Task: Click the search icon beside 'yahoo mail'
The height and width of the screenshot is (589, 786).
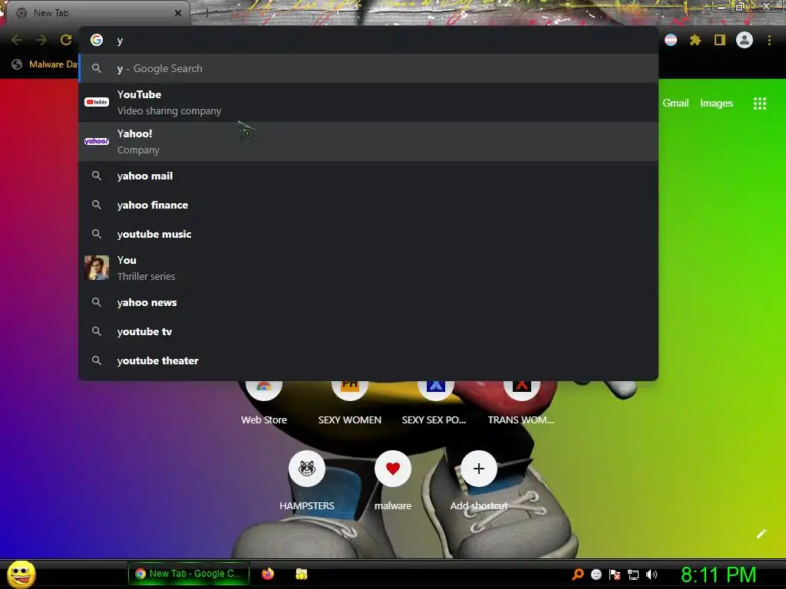Action: (97, 176)
